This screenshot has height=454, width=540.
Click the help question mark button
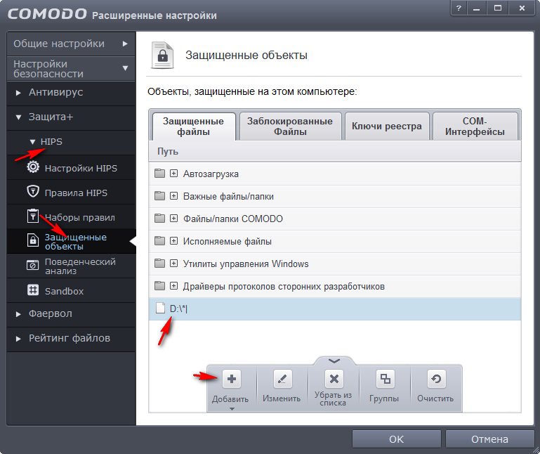coord(459,8)
